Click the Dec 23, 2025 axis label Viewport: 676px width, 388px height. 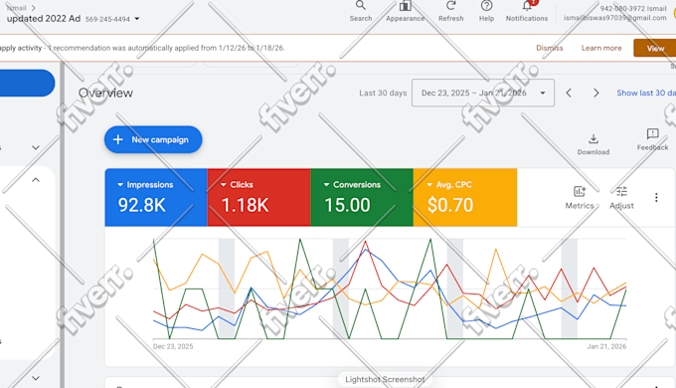coord(173,346)
